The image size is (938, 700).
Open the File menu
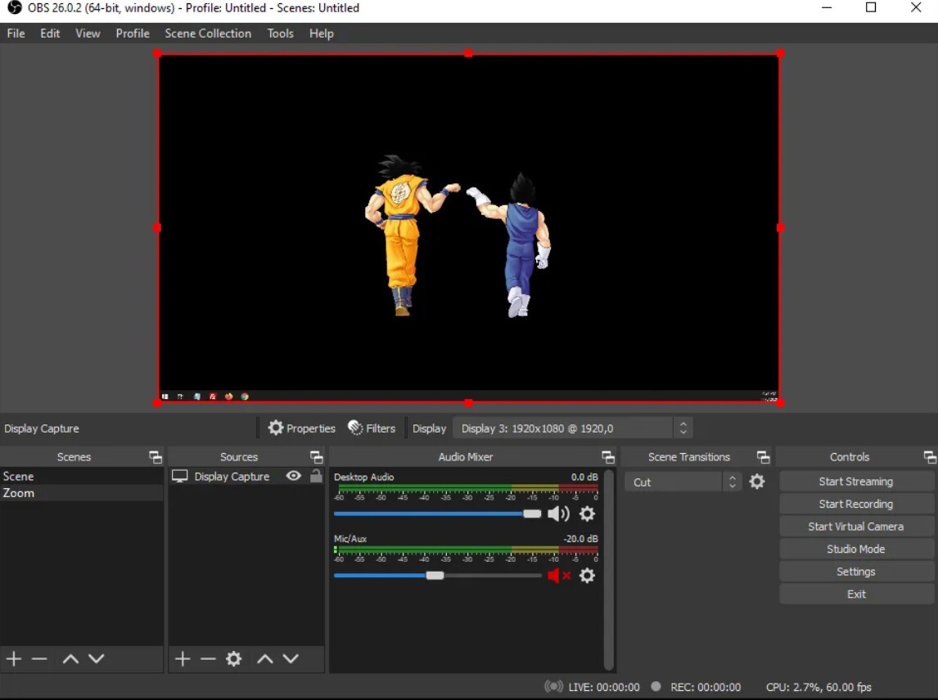click(16, 34)
